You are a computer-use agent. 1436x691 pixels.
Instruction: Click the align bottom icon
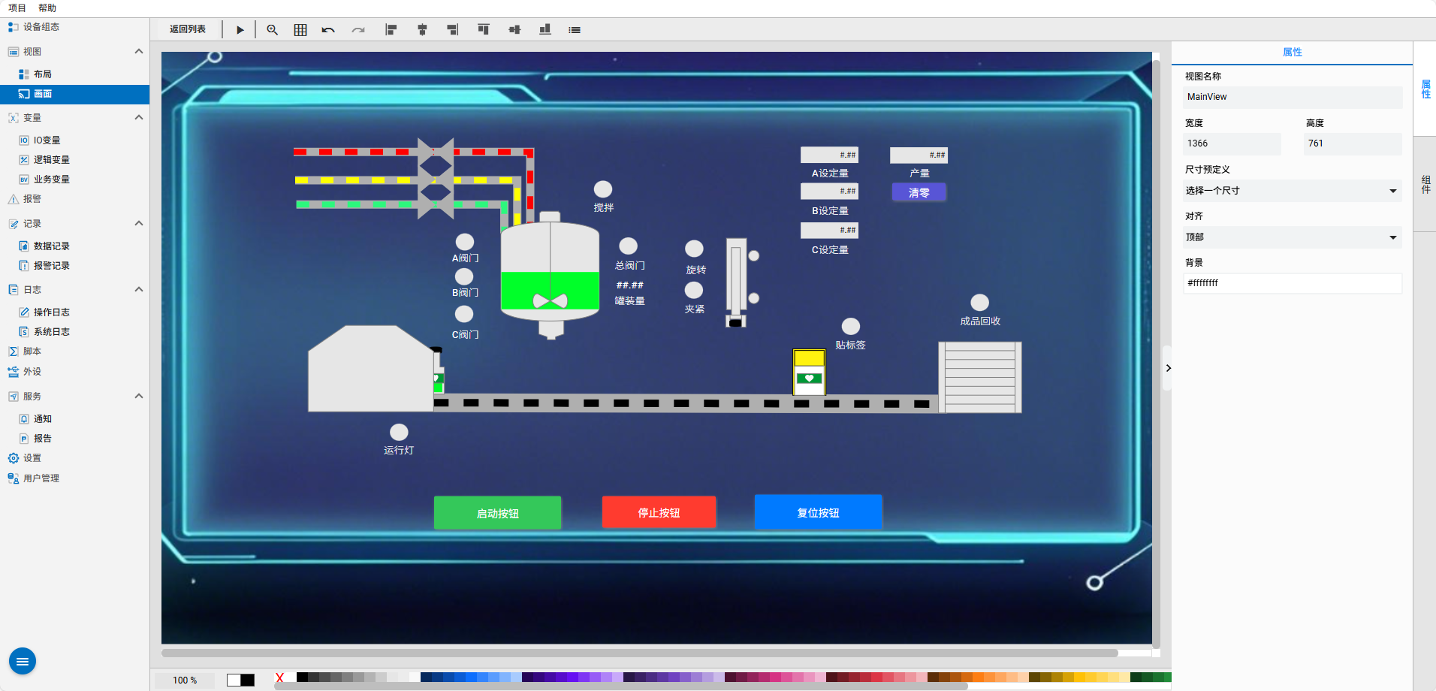545,29
